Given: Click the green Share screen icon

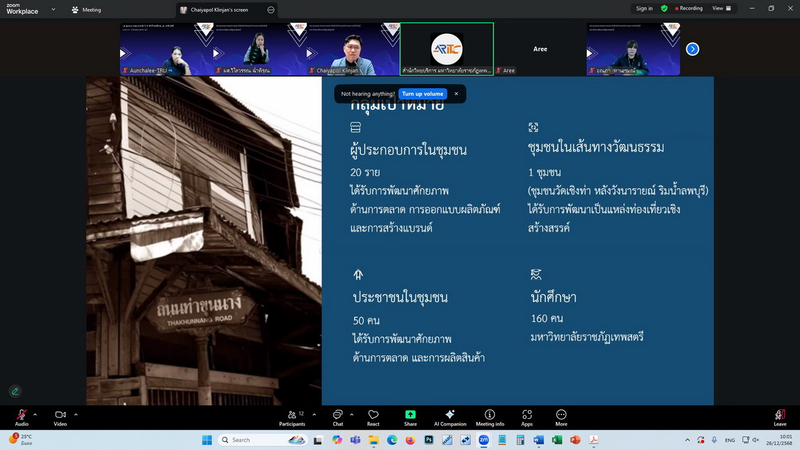Looking at the screenshot, I should click(410, 415).
